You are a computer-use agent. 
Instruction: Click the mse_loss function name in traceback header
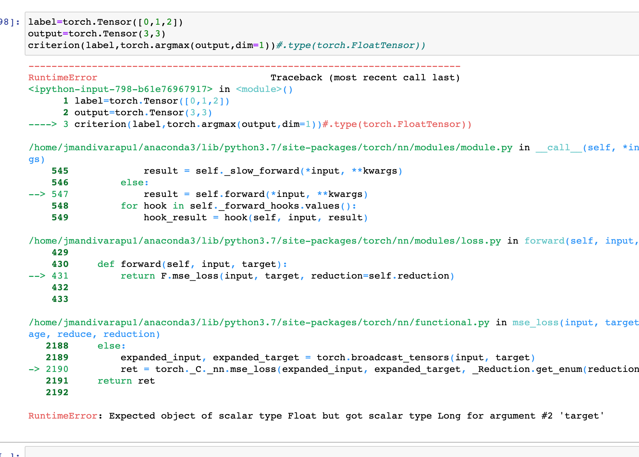click(535, 323)
